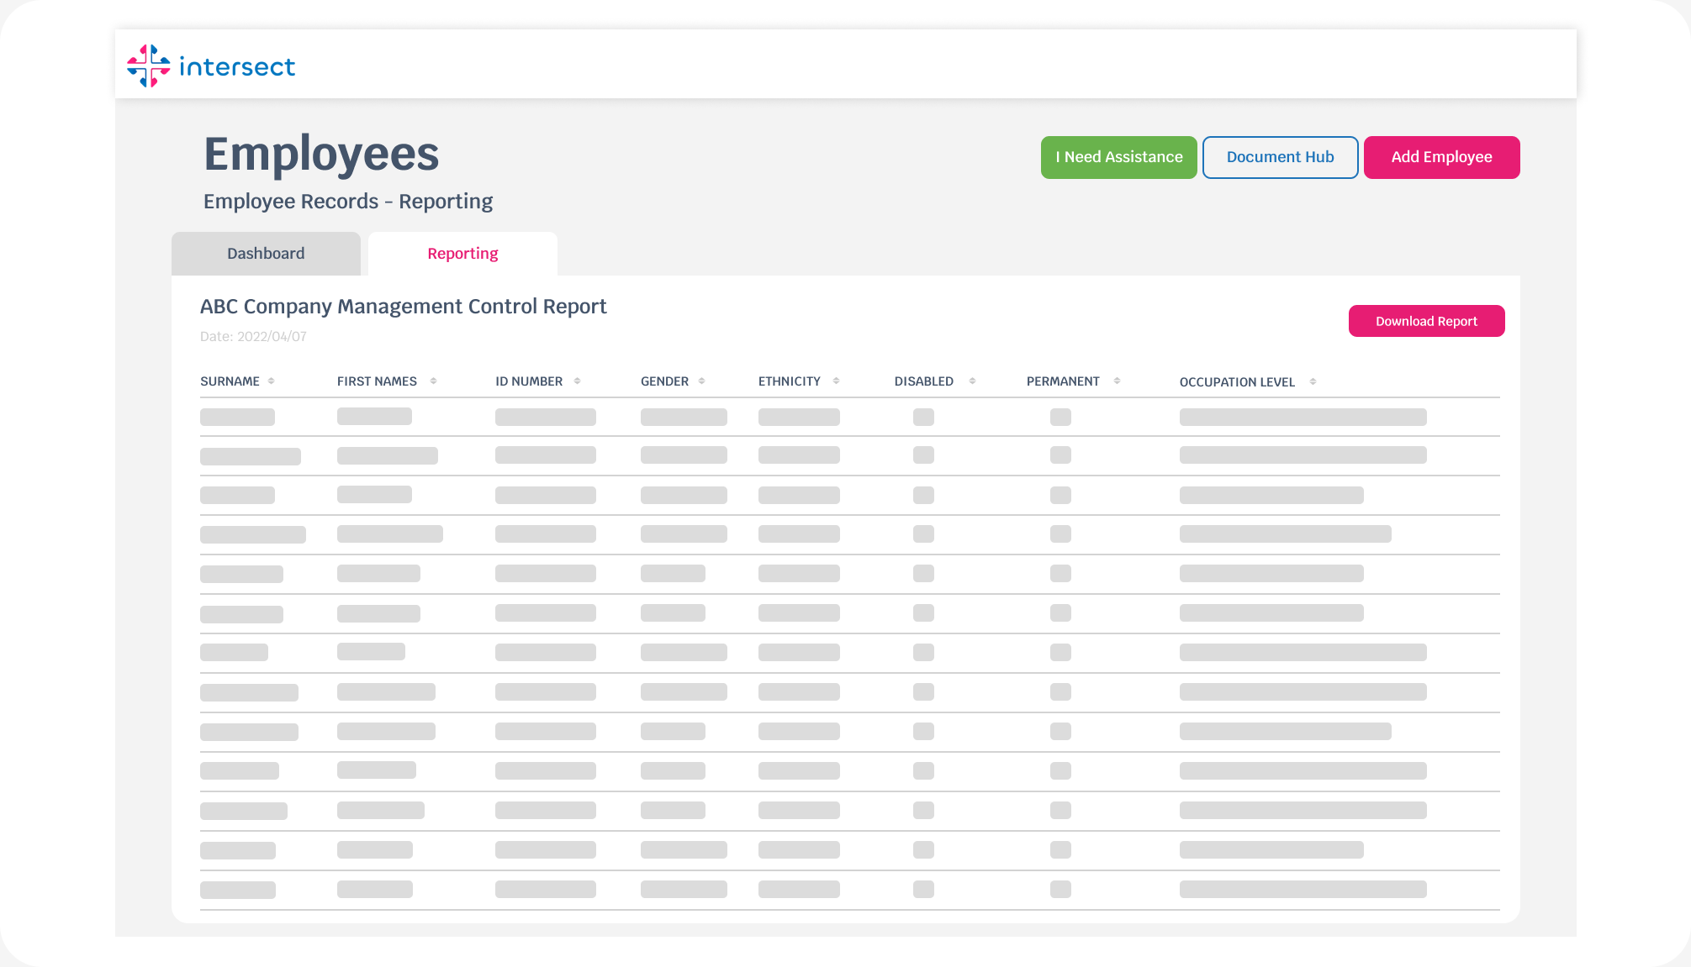Click first row occupation level placeholder

coord(1303,417)
